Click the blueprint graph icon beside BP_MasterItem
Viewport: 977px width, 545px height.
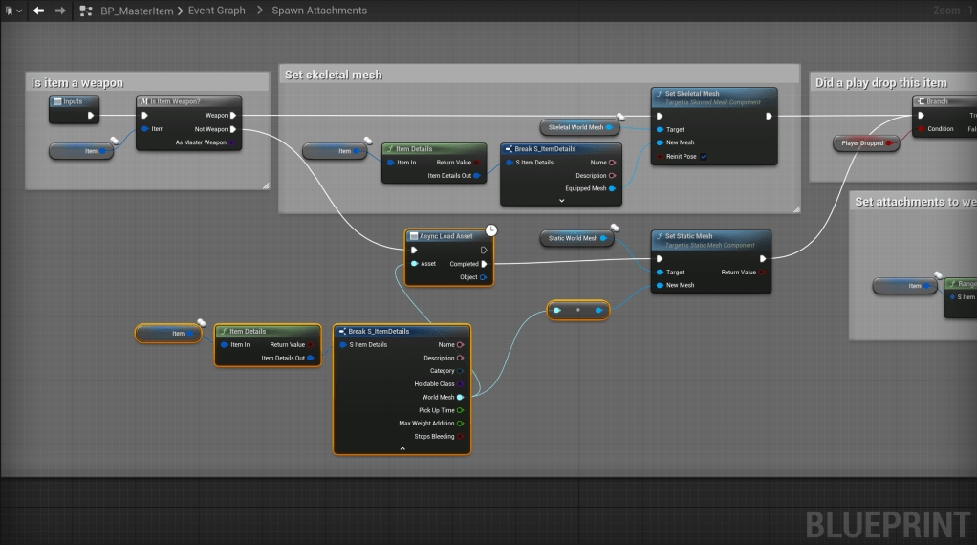point(87,11)
